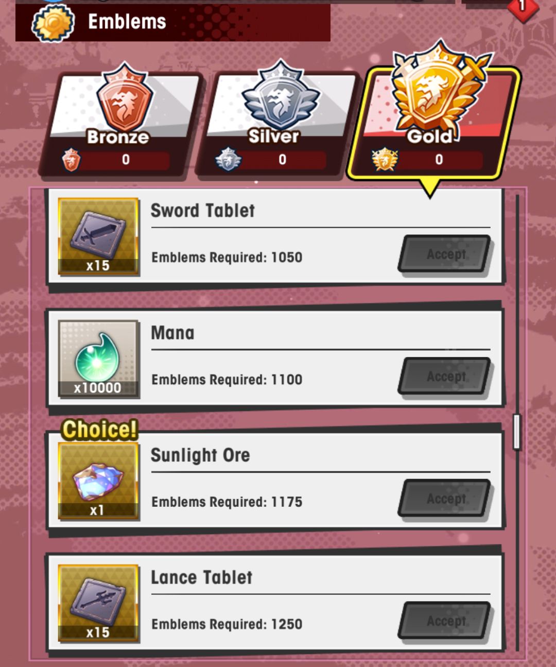The height and width of the screenshot is (667, 556).
Task: Accept the Lance Tablet reward
Action: pyautogui.click(x=445, y=621)
